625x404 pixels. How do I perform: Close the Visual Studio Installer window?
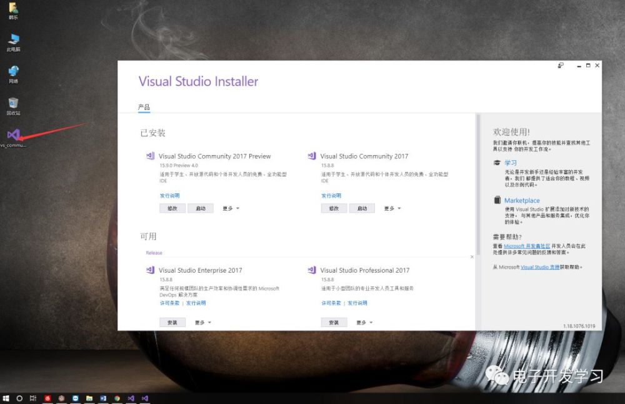597,66
